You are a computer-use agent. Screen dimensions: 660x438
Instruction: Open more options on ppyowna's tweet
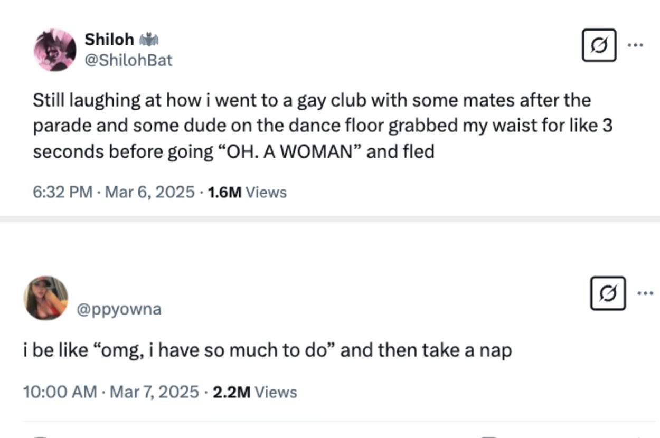pyautogui.click(x=645, y=293)
